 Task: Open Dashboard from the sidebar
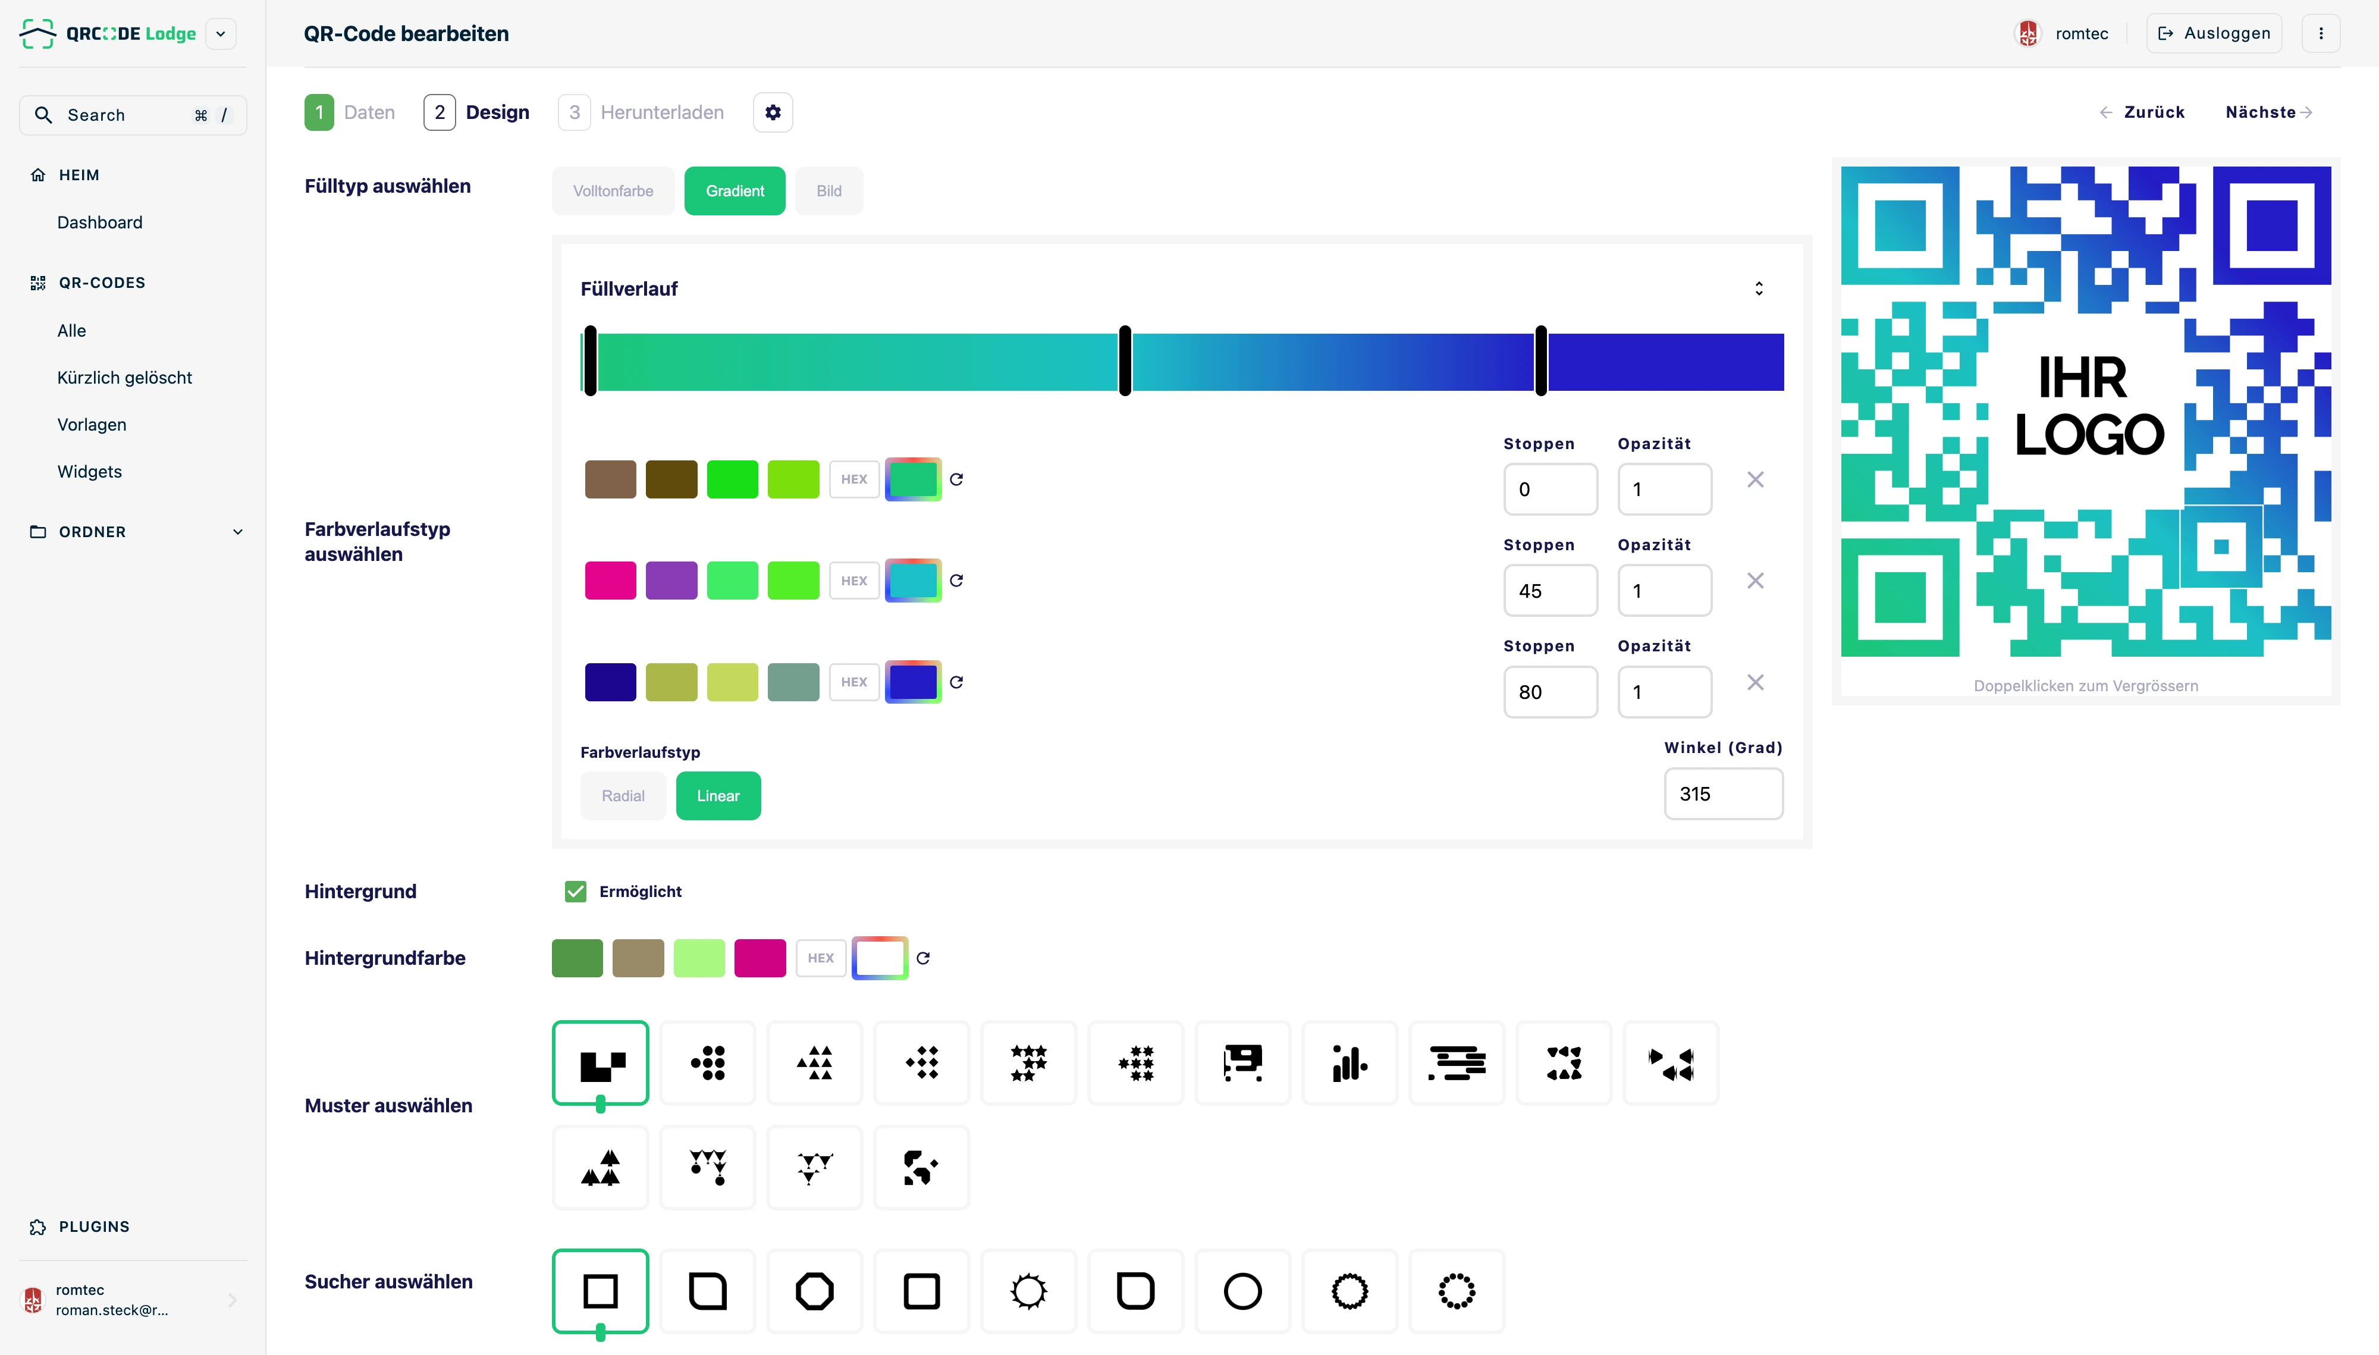(x=99, y=222)
